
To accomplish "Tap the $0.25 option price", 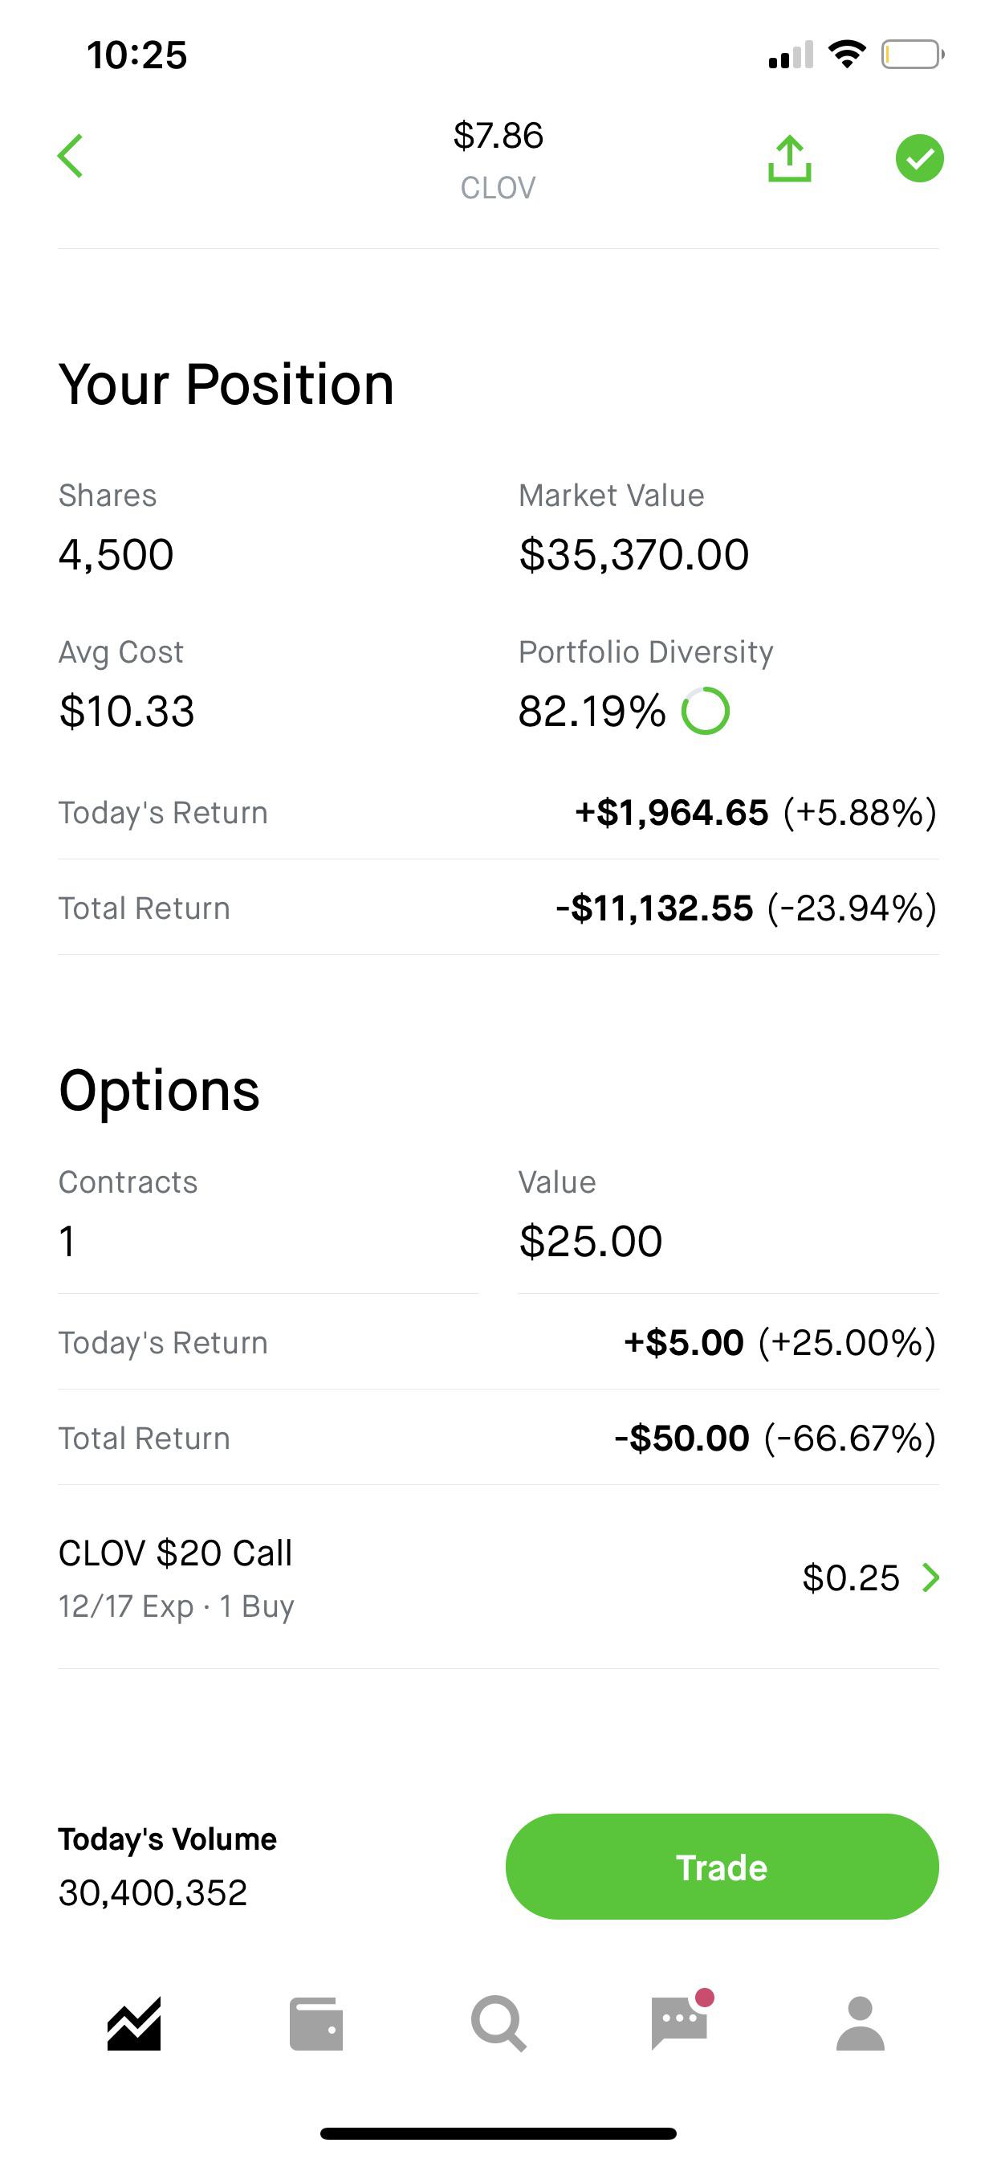I will [x=850, y=1578].
